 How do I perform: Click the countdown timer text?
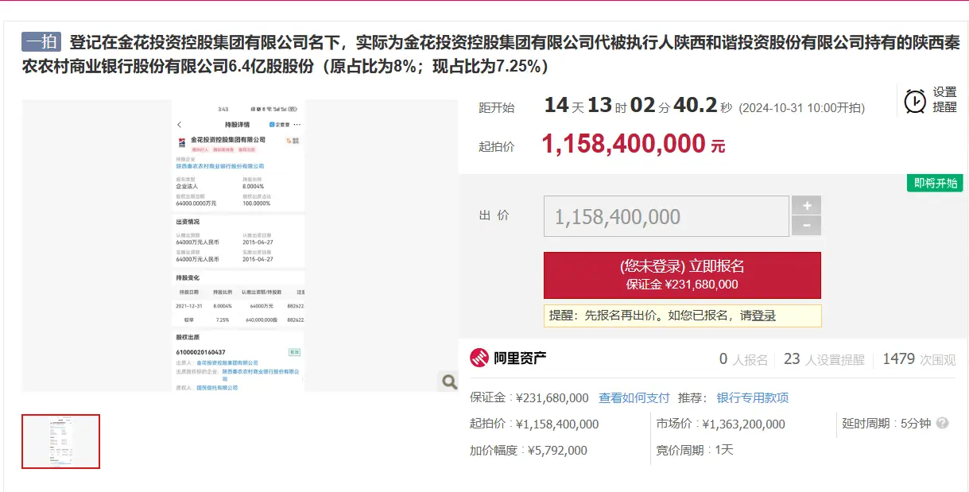(x=638, y=106)
